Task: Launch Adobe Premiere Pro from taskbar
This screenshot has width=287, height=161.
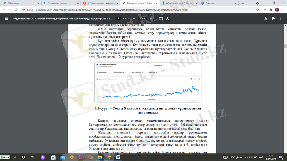Action: tap(81, 157)
